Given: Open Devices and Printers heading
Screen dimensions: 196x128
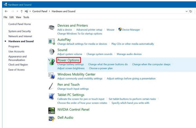Looking at the screenshot, I should point(73,25).
